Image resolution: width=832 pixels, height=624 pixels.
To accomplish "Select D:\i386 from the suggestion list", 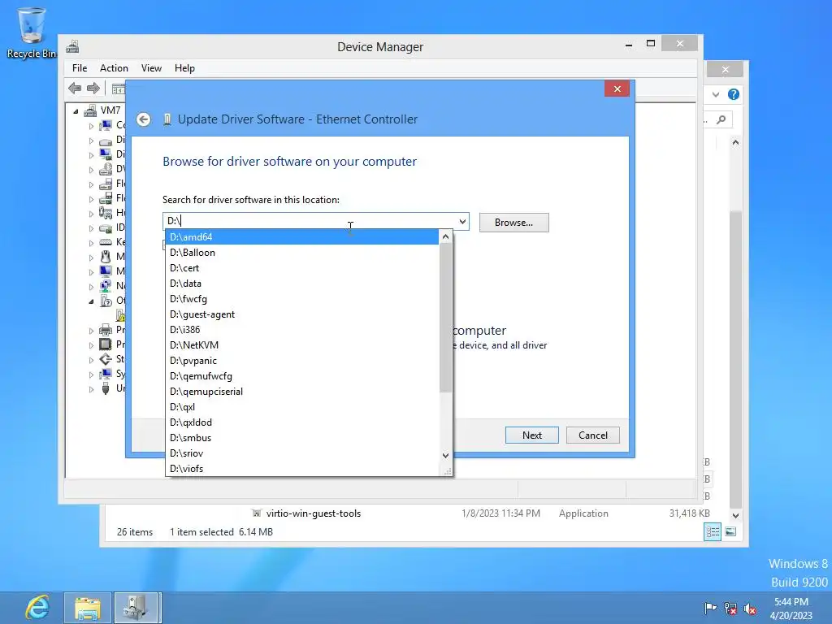I will [x=302, y=330].
